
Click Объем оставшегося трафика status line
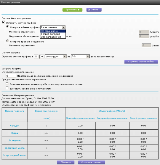26,105
